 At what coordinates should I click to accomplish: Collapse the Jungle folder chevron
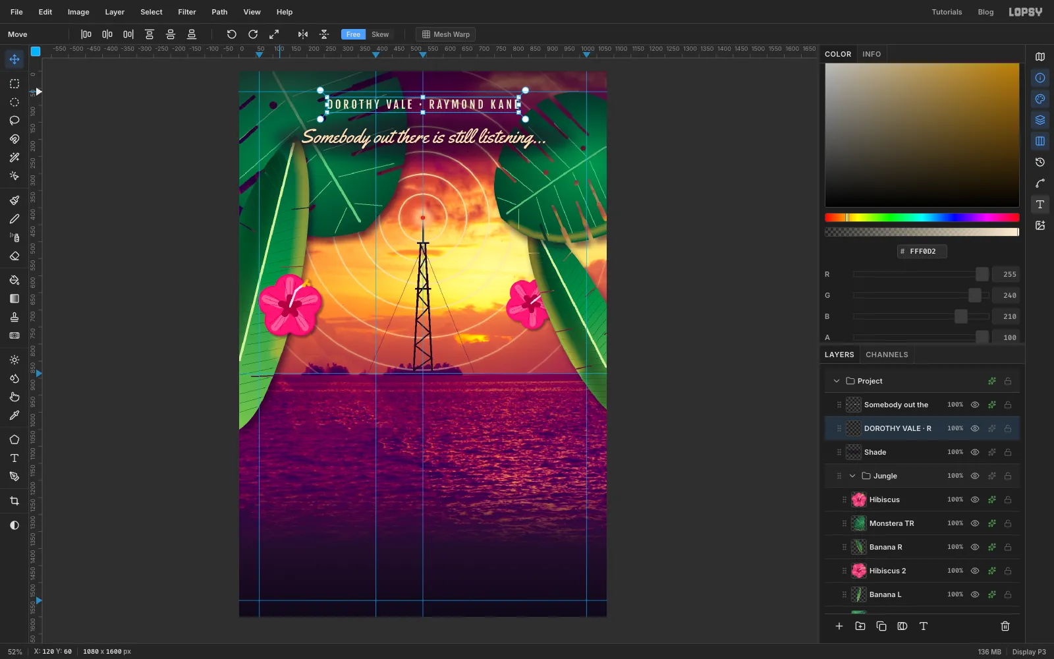coord(852,476)
